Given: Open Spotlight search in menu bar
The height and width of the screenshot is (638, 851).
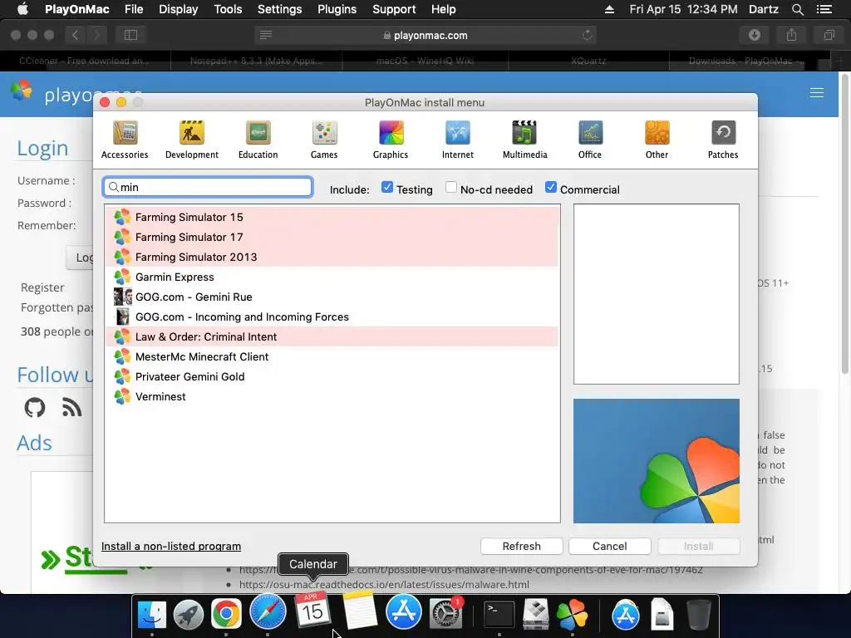Looking at the screenshot, I should point(797,9).
